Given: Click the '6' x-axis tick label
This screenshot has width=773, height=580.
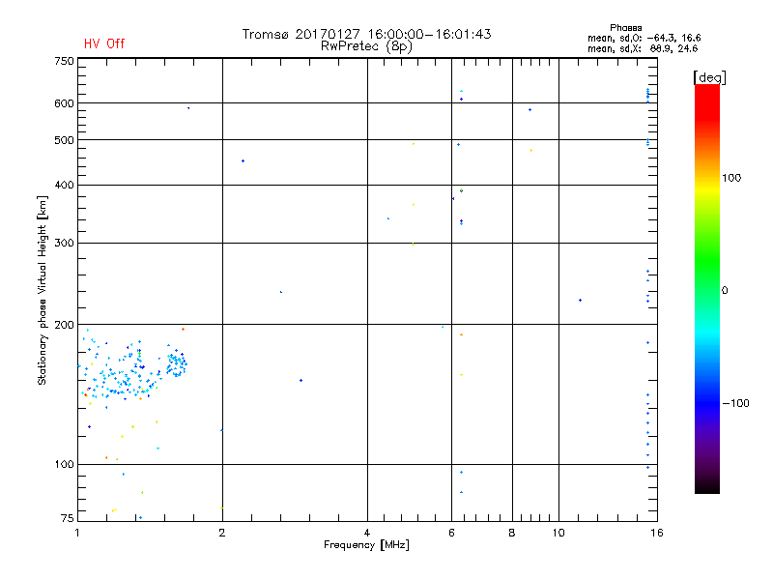Looking at the screenshot, I should tap(451, 533).
